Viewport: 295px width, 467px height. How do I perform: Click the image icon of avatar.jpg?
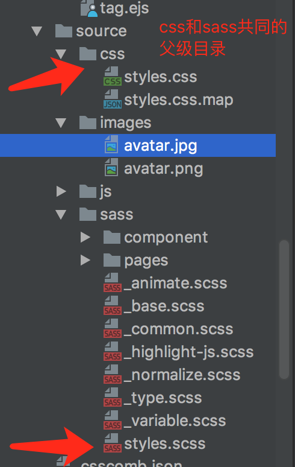coord(111,145)
